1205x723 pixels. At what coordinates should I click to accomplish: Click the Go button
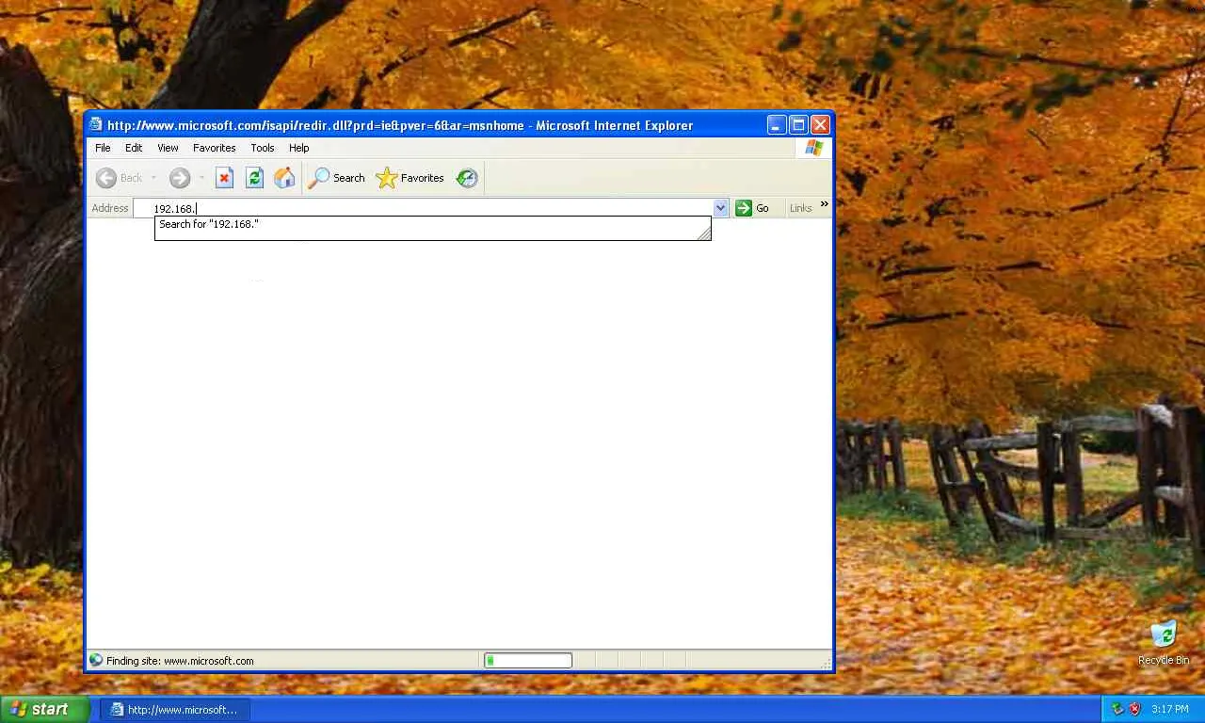pos(753,208)
